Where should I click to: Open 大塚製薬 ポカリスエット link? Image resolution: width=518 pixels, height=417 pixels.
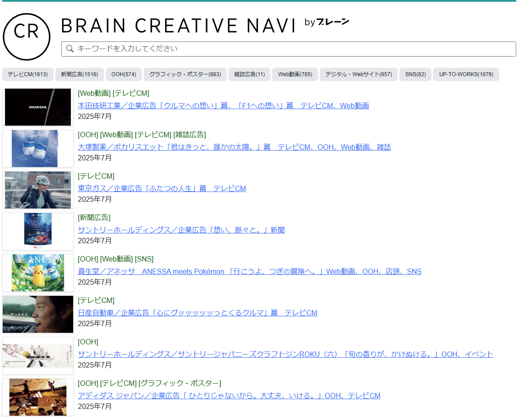[235, 147]
